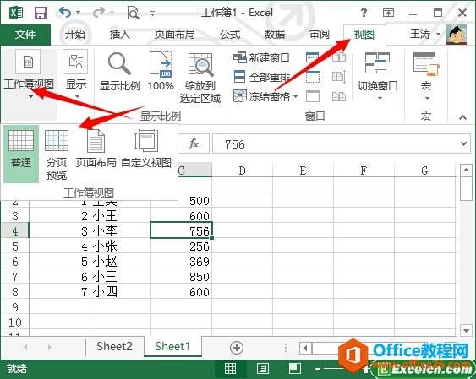Open 自定义视图 custom views
The width and height of the screenshot is (476, 379).
click(x=146, y=149)
